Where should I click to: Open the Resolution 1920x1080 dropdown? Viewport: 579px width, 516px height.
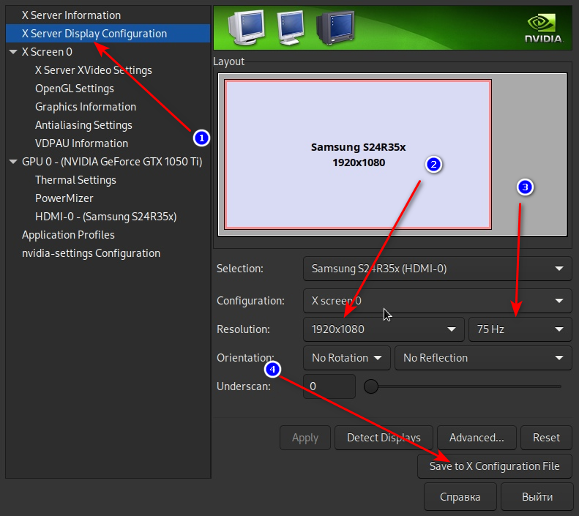coord(383,329)
